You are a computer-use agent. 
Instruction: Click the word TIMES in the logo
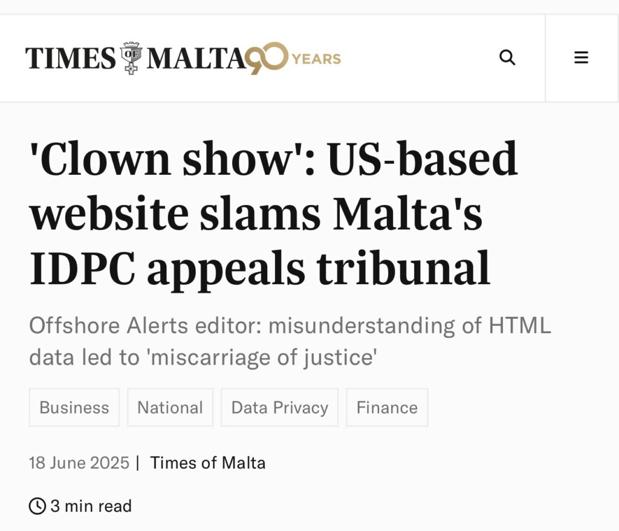click(71, 59)
